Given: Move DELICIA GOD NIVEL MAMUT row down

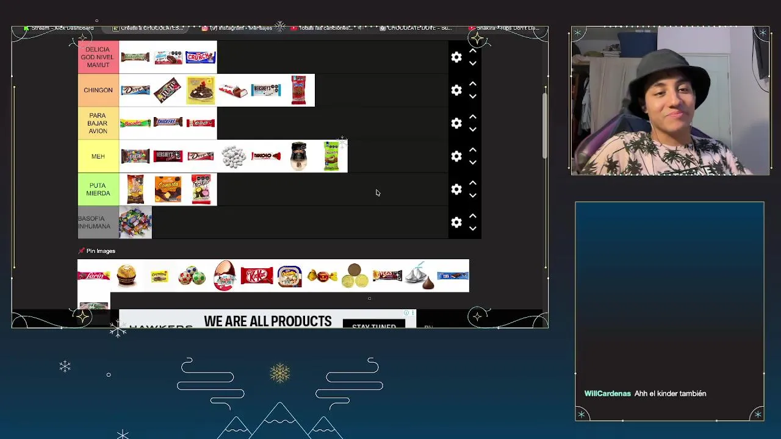Looking at the screenshot, I should (x=472, y=63).
